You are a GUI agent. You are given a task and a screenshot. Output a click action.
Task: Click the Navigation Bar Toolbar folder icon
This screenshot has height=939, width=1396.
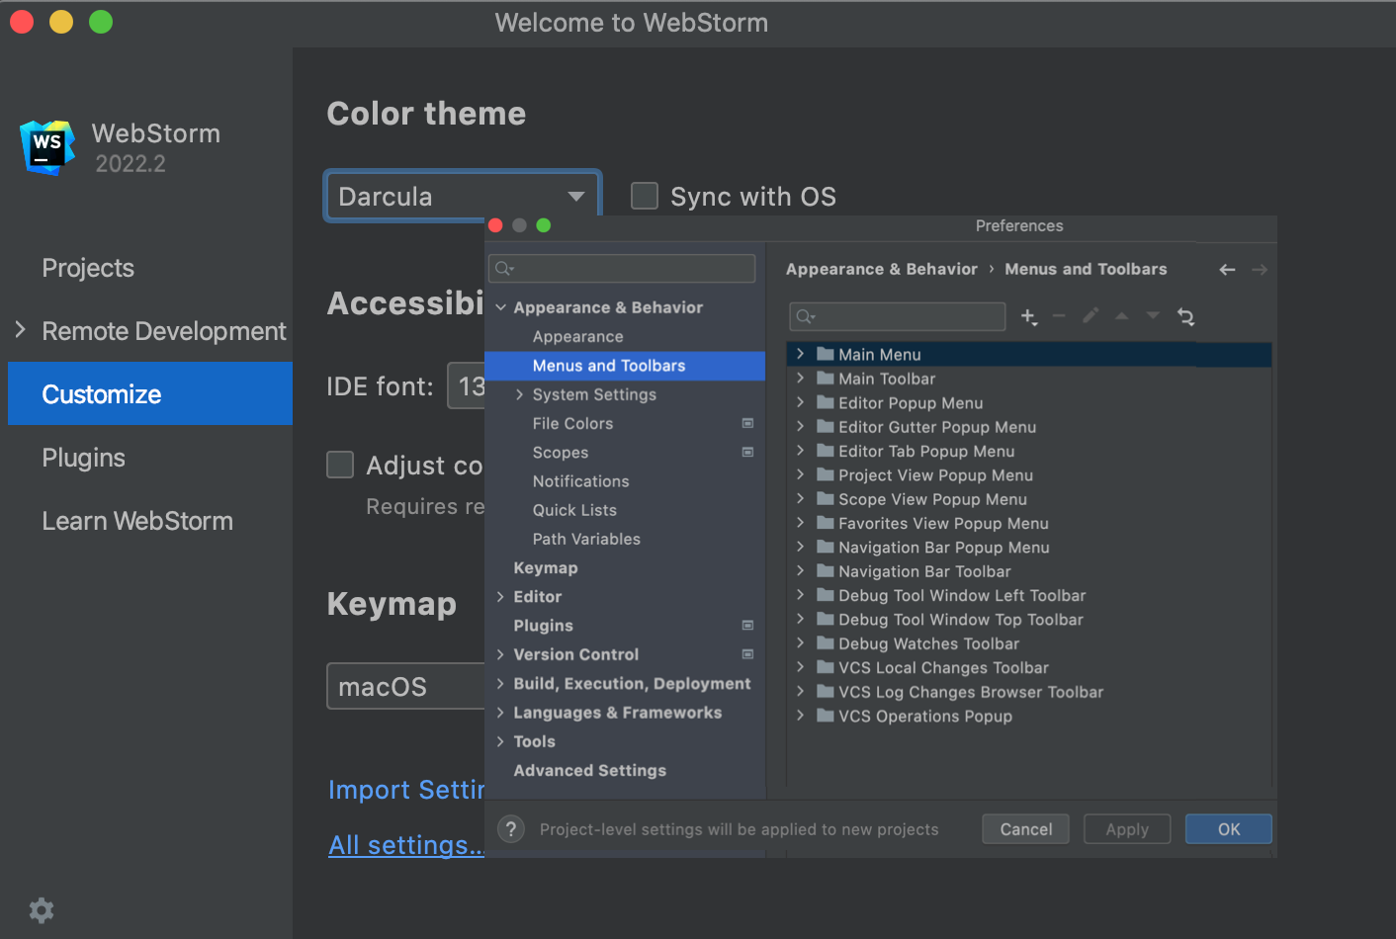pos(826,571)
